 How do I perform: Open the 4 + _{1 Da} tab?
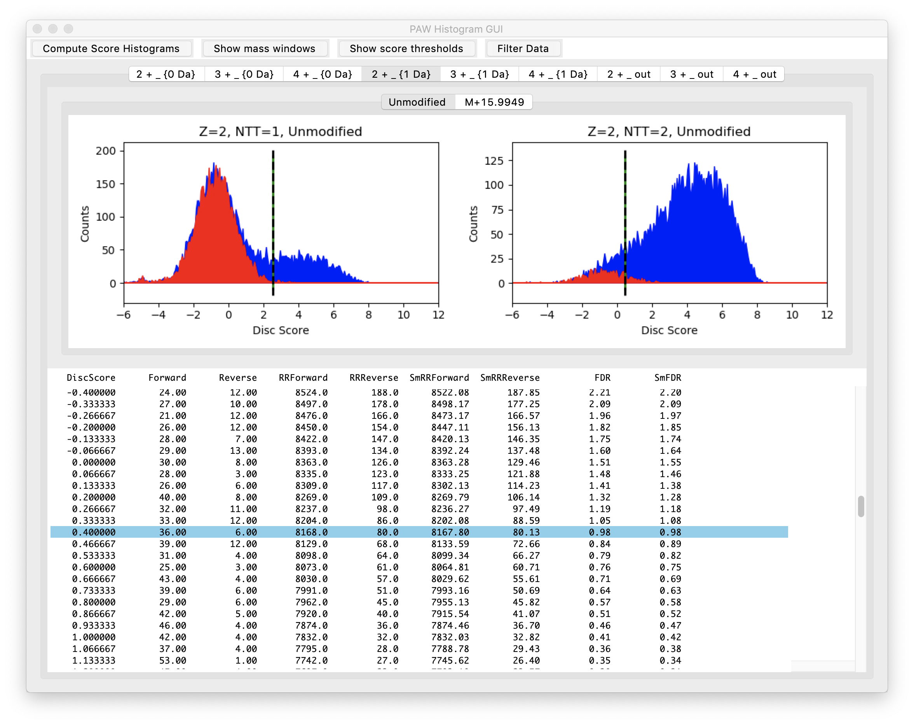[x=558, y=74]
